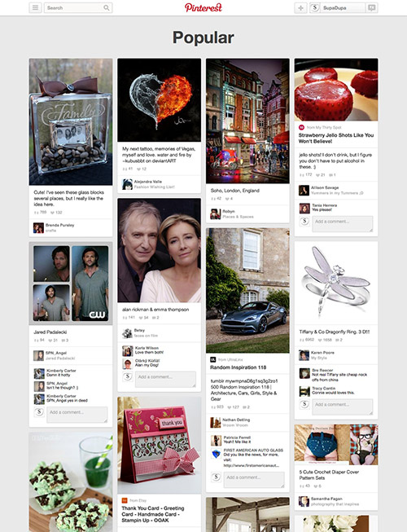The width and height of the screenshot is (407, 532).
Task: Click the Etsy source icon
Action: [125, 500]
